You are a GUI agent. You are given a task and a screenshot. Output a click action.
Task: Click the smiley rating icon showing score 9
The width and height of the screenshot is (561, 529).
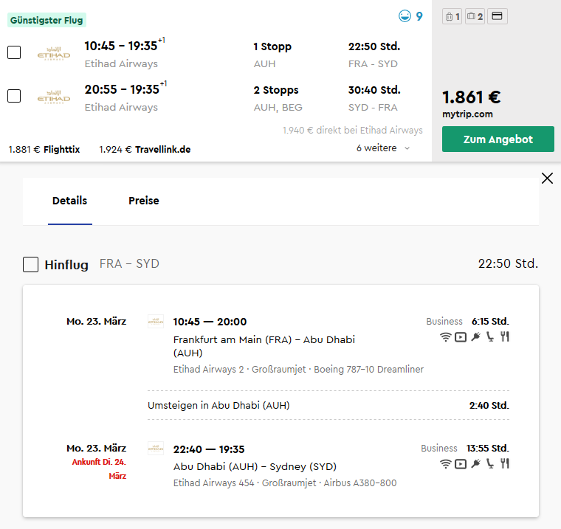[x=405, y=16]
